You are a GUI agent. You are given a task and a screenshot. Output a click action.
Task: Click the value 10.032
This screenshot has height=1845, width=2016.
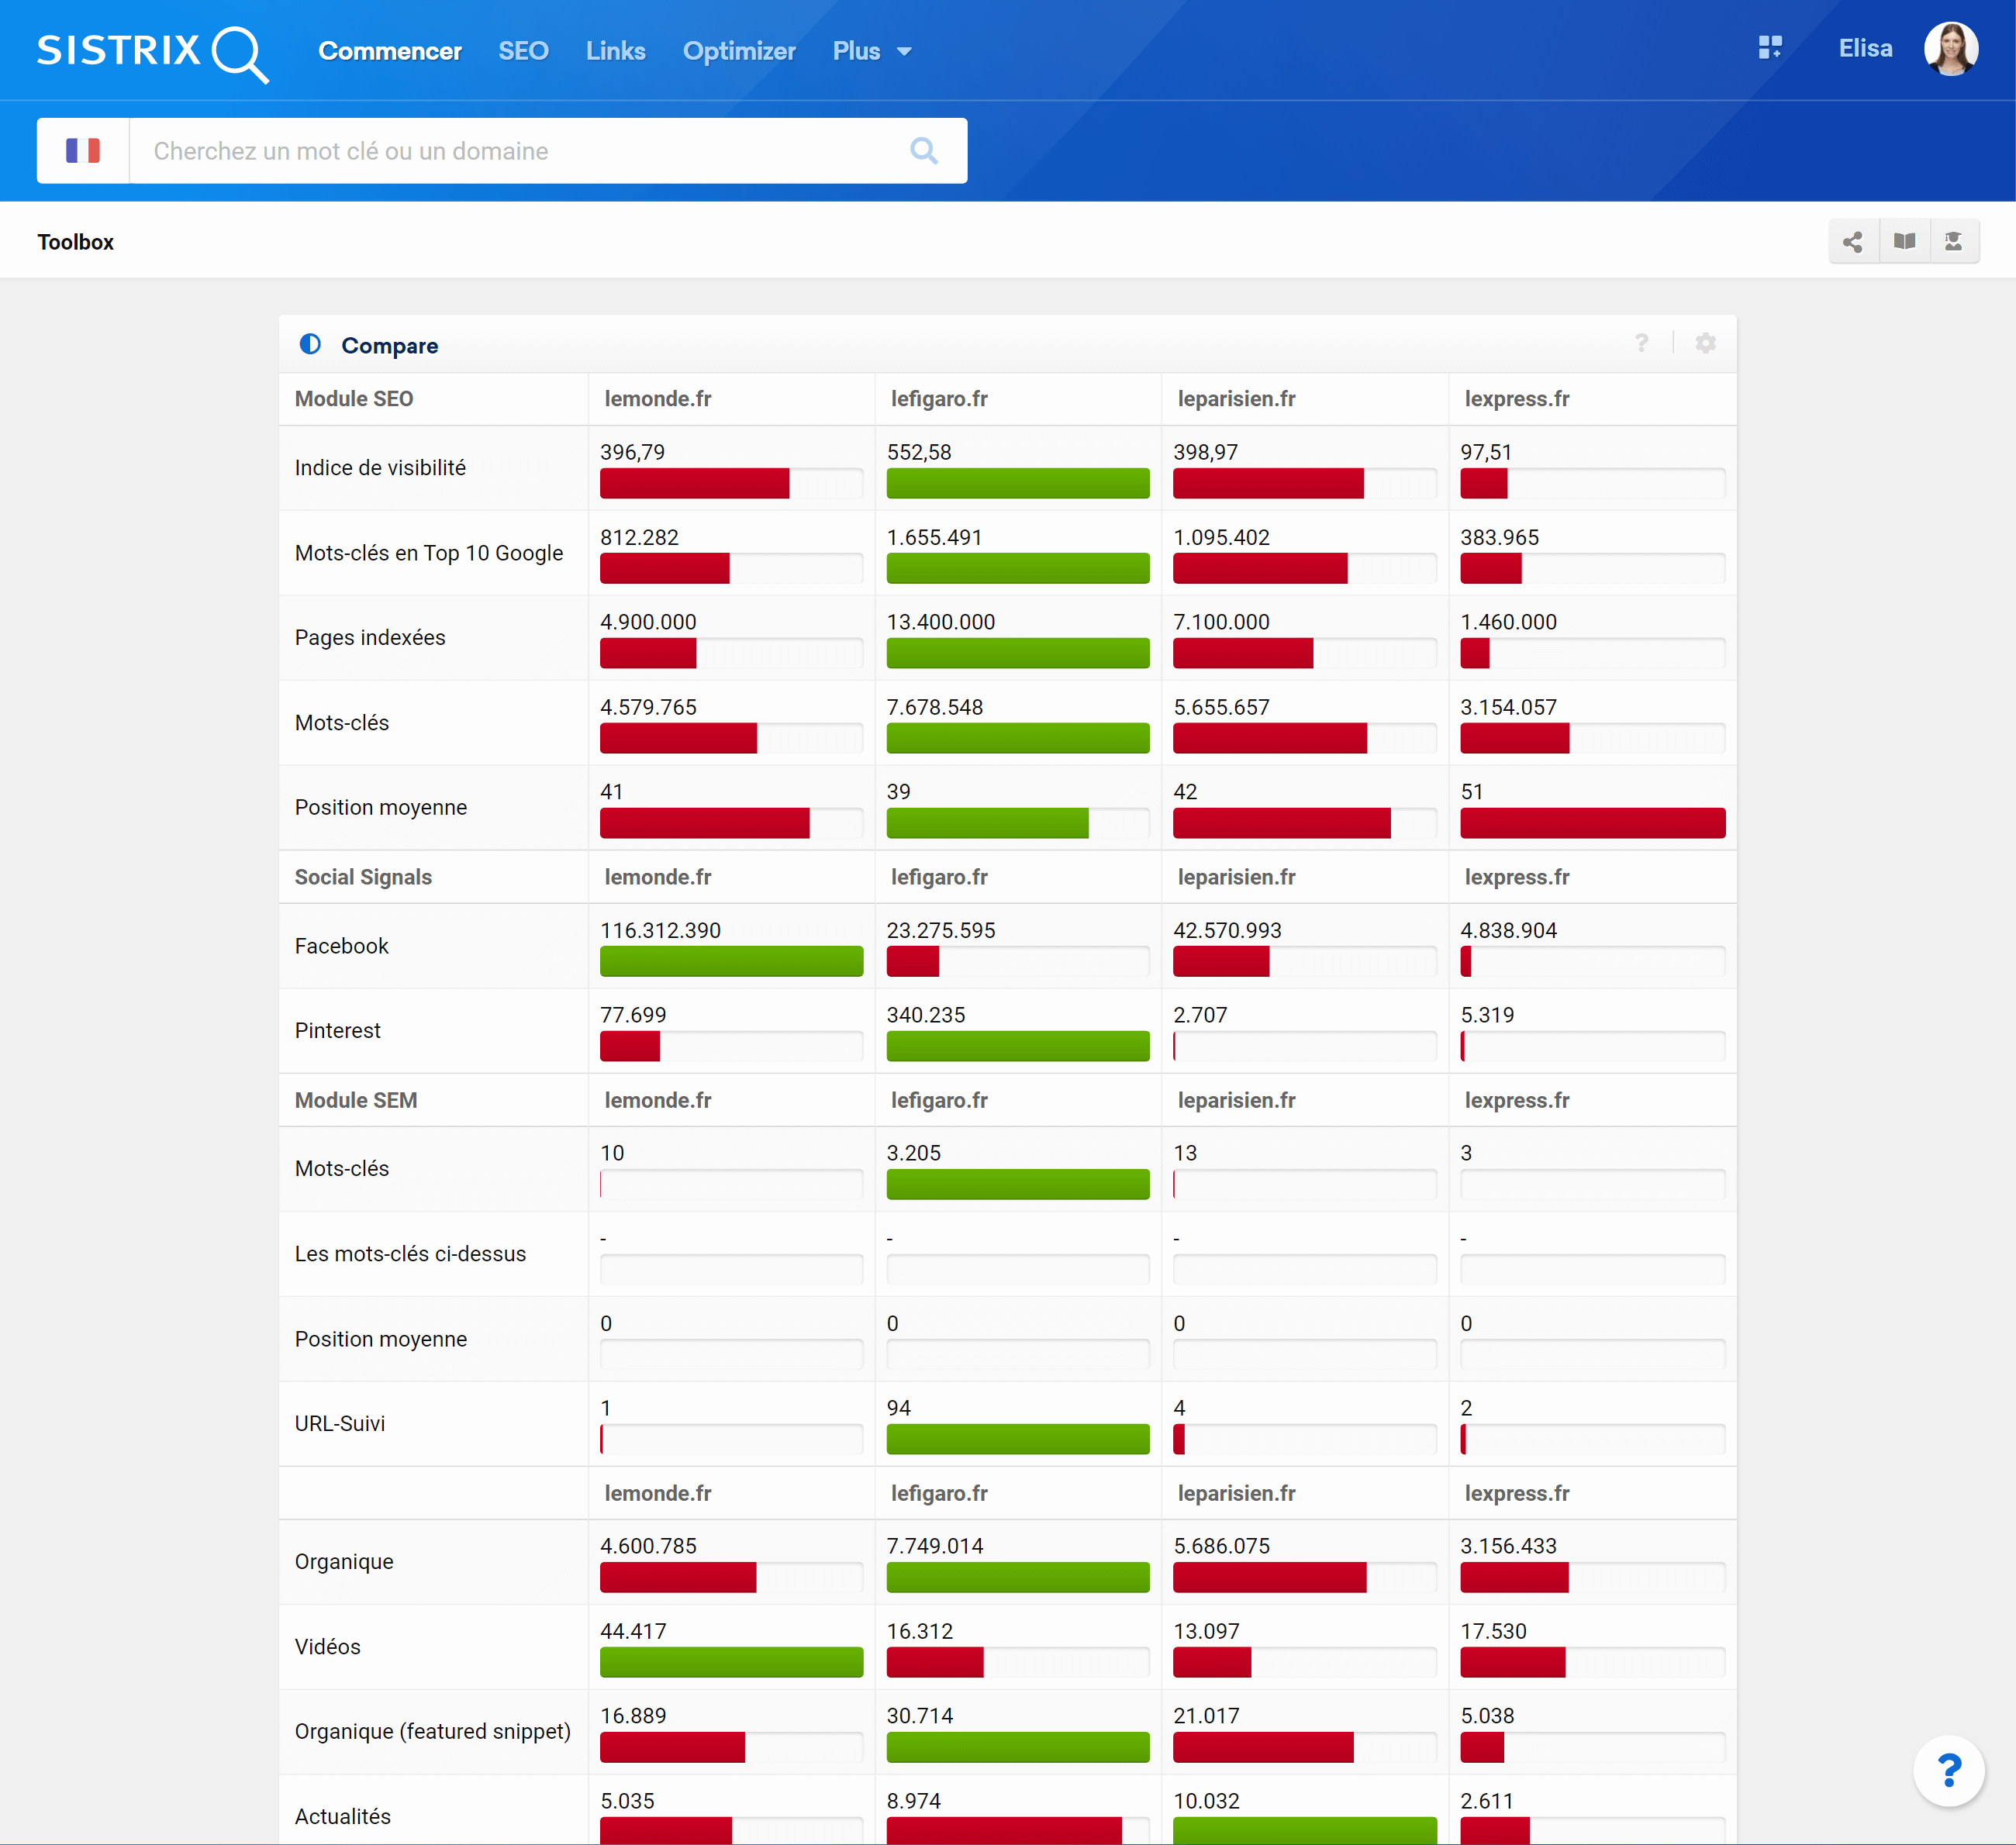[1206, 1801]
